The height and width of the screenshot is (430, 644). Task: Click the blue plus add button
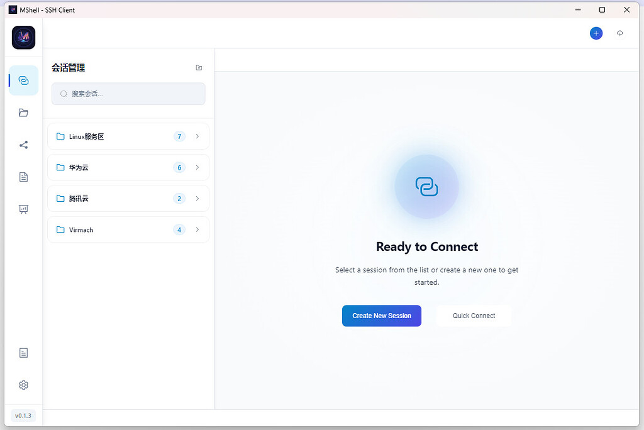(x=596, y=33)
